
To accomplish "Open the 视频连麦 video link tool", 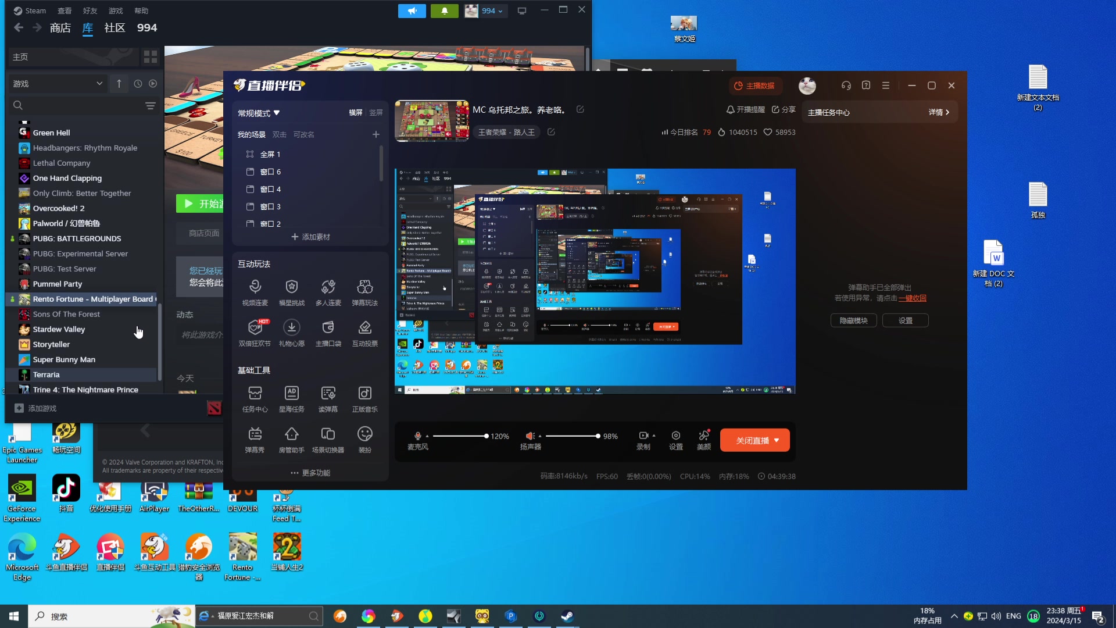I will [255, 287].
